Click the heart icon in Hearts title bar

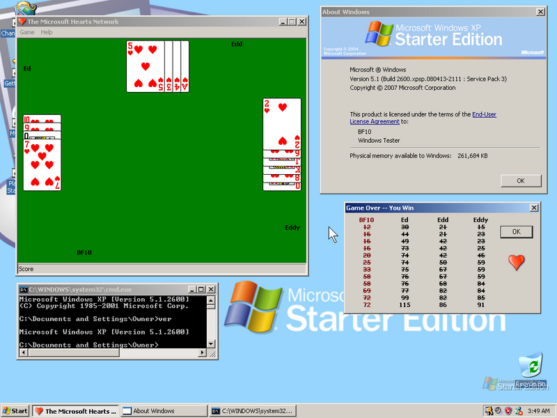22,22
